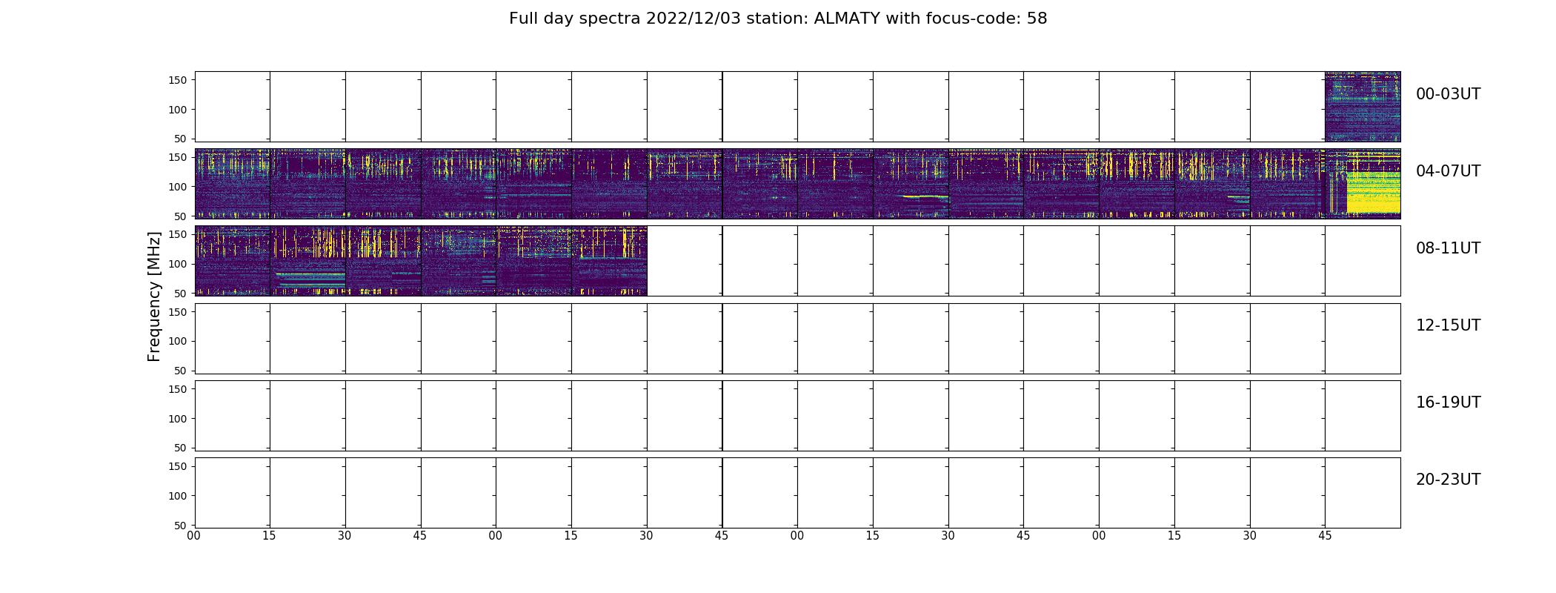Click the leftmost 00 time-axis tick label
Image resolution: width=1556 pixels, height=593 pixels.
click(x=194, y=536)
